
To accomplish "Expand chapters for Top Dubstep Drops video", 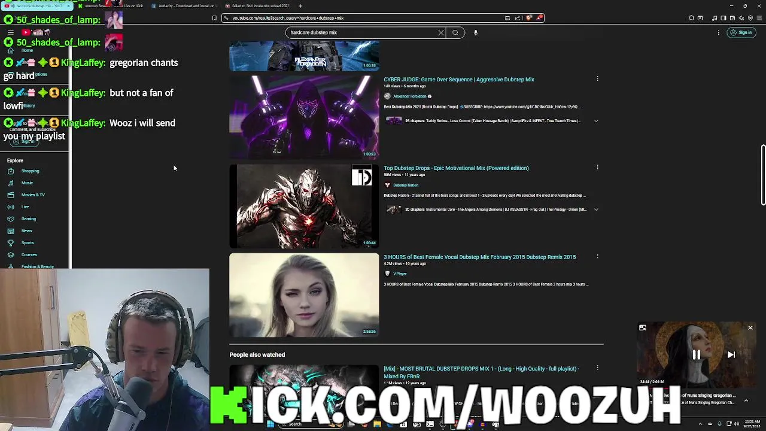I will click(x=596, y=210).
